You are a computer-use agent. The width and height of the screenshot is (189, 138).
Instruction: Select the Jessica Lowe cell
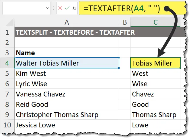click(67, 125)
